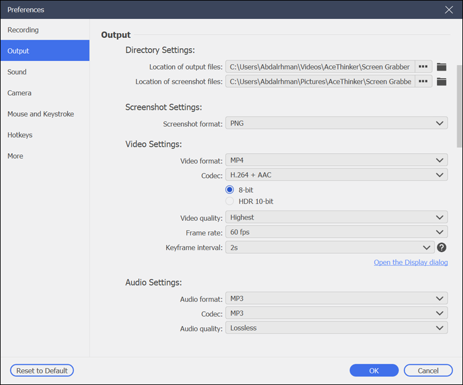Click the three-dots browse button for output files
The height and width of the screenshot is (385, 463).
click(423, 67)
